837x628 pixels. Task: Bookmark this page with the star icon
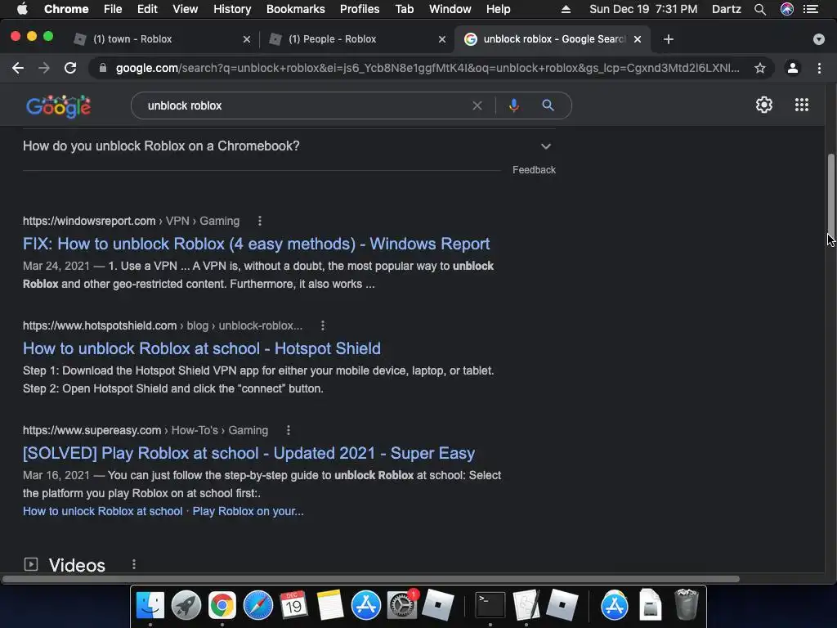tap(760, 68)
